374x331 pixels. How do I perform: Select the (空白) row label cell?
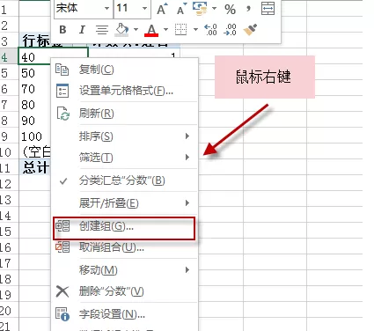(x=35, y=152)
